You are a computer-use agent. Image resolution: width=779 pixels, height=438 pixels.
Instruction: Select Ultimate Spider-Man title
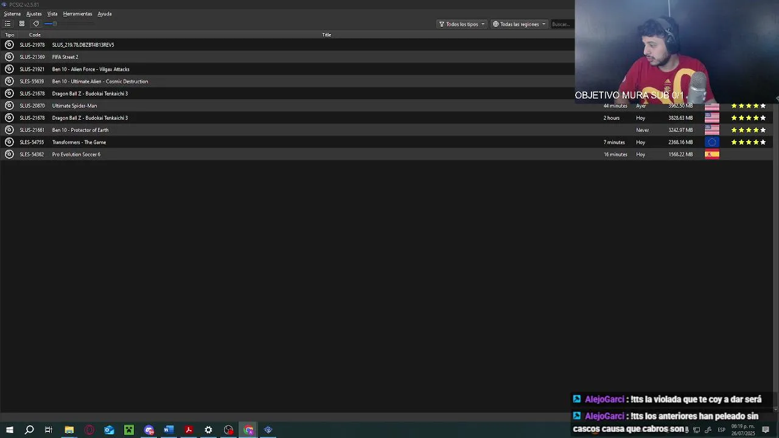(x=74, y=106)
